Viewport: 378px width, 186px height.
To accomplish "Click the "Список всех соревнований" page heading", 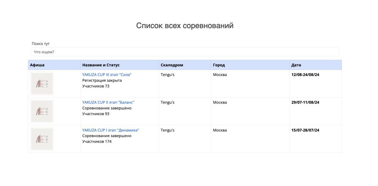I will point(185,26).
